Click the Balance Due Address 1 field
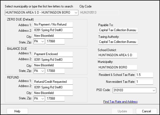The width and height of the screenshot is (160, 115). (x=53, y=54)
